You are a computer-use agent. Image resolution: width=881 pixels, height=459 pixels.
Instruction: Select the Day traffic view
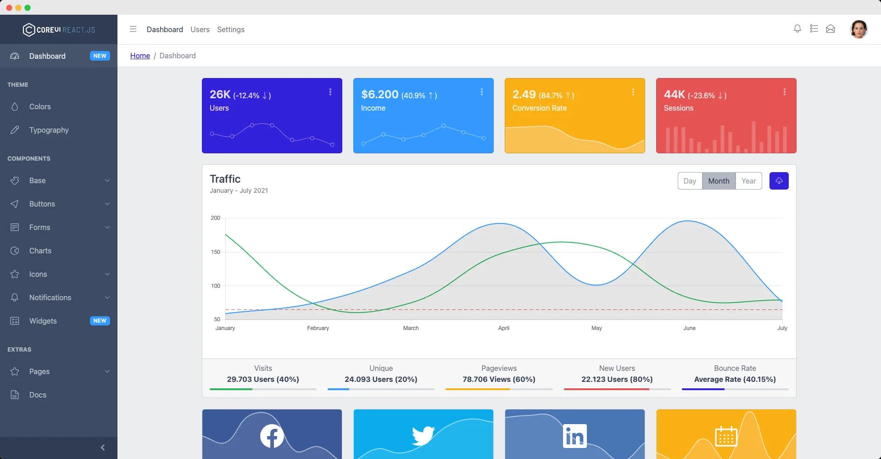click(690, 181)
